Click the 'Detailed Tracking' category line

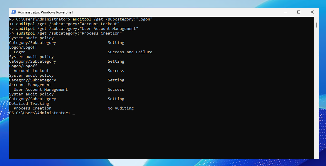[x=29, y=103]
